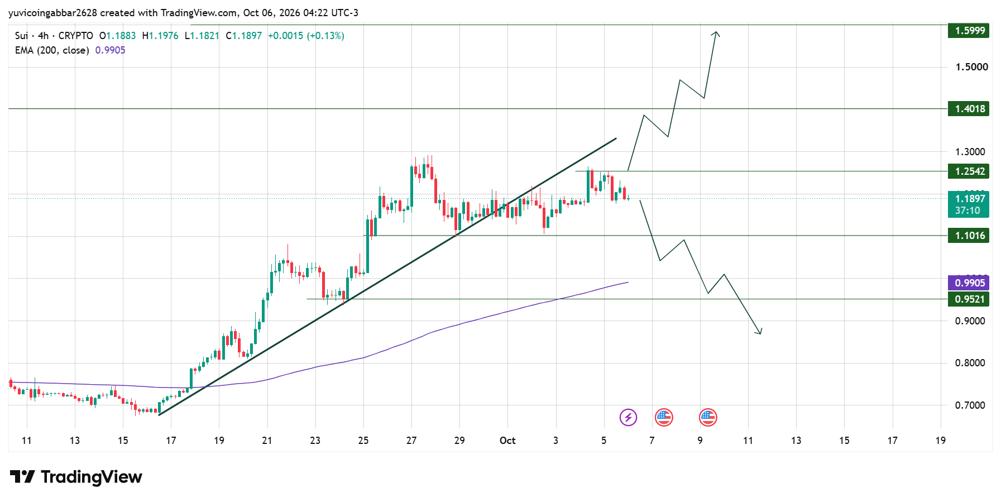
Task: Click the 0.8000 price axis tick
Action: click(x=970, y=363)
